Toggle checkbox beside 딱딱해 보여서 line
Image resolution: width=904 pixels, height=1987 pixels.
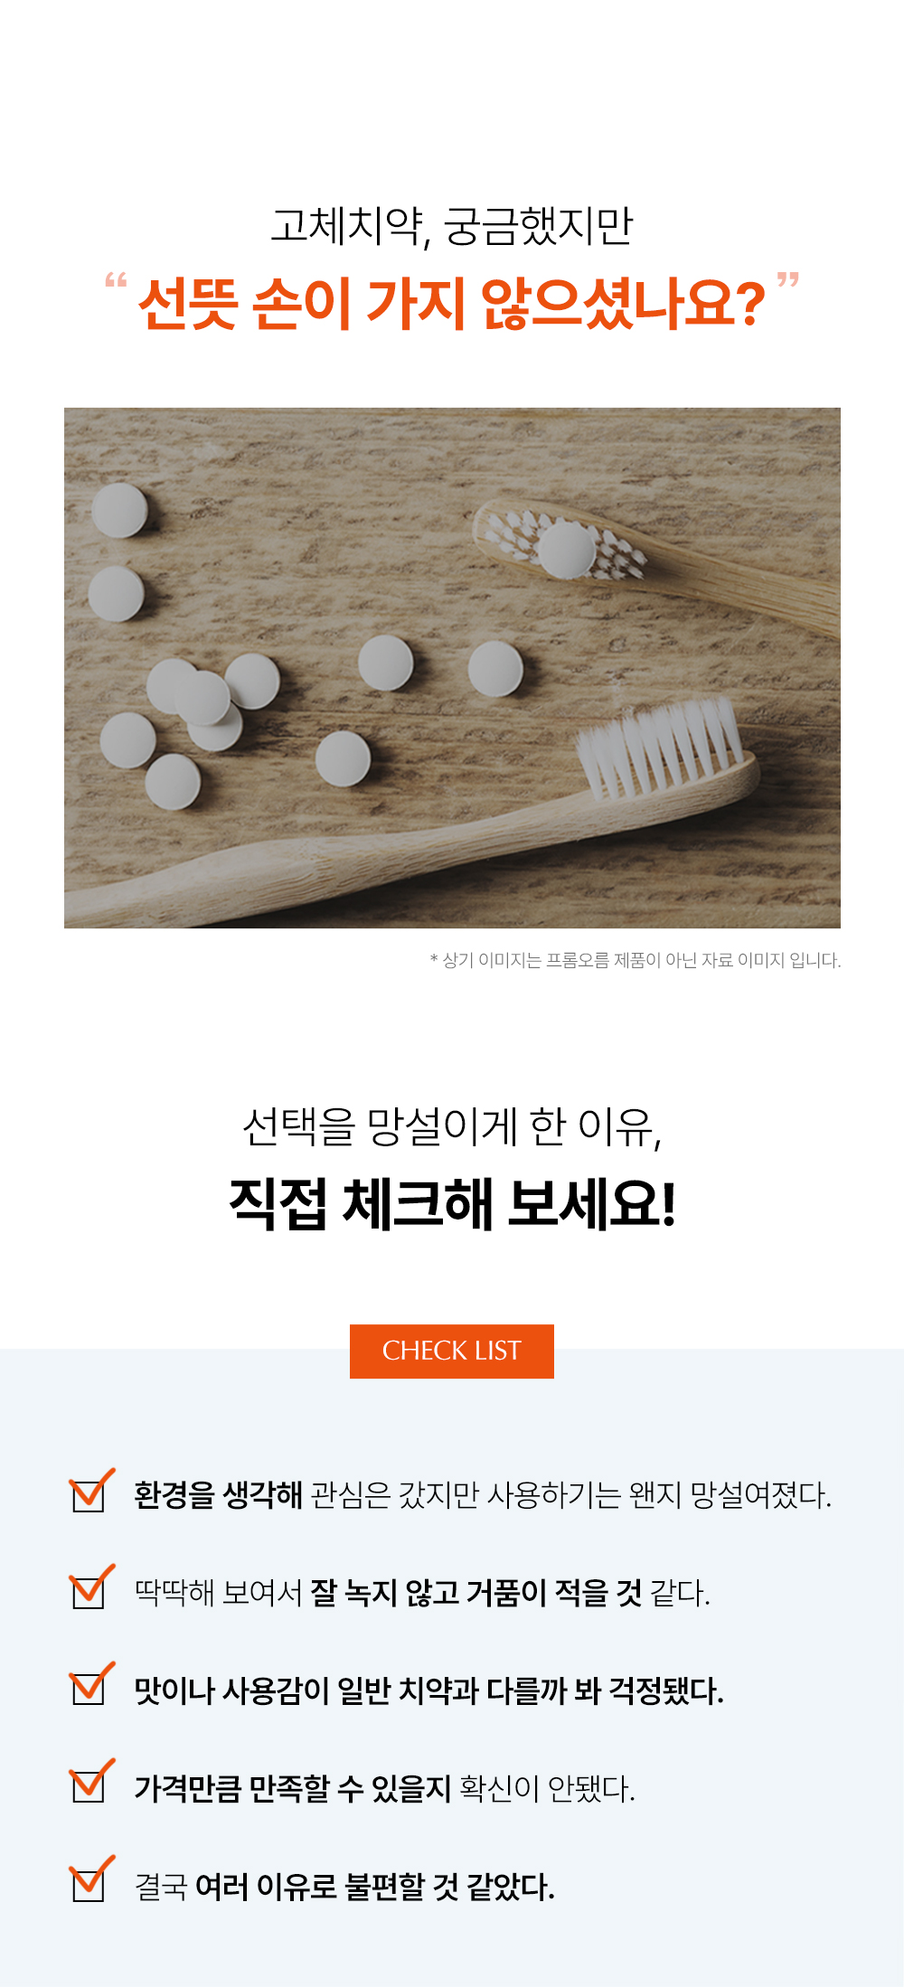click(91, 1587)
